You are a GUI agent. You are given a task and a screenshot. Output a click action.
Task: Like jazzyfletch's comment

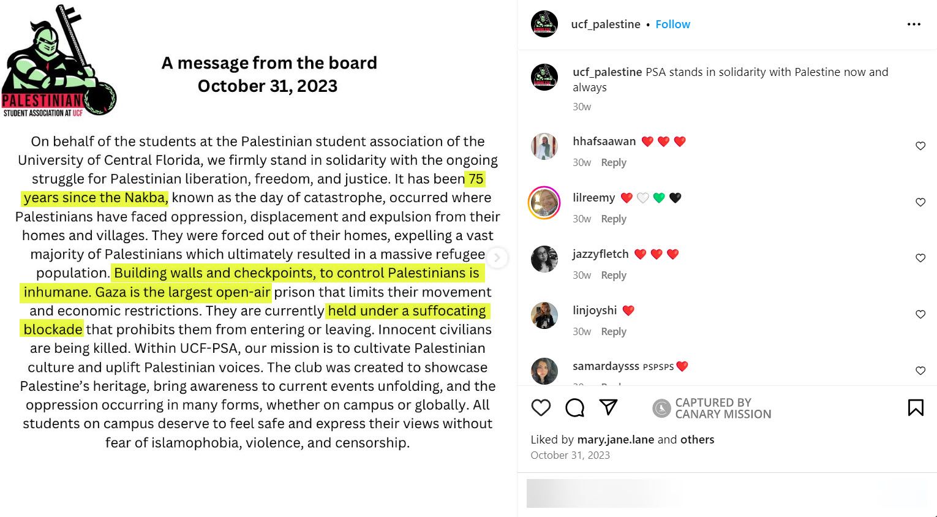pos(920,258)
